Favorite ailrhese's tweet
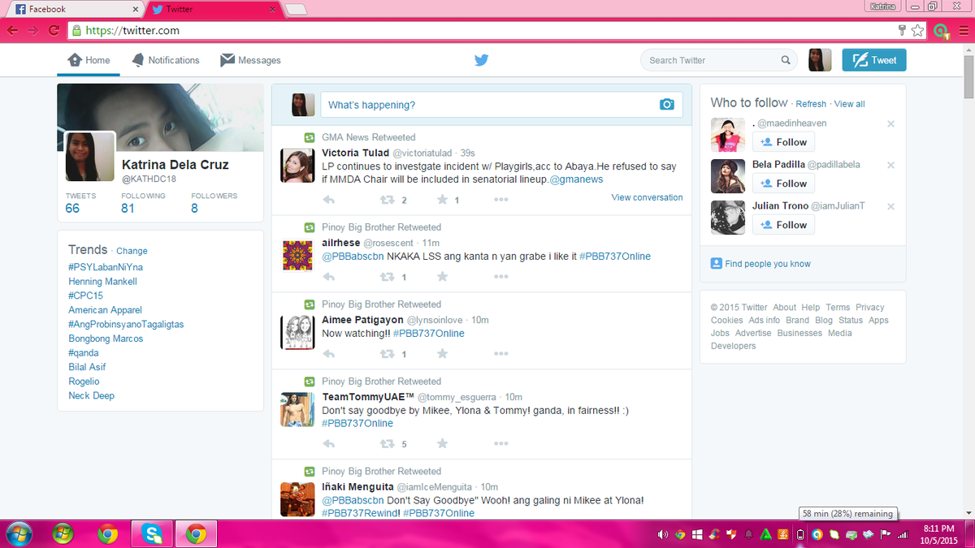Viewport: 975px width, 548px height. click(x=442, y=277)
